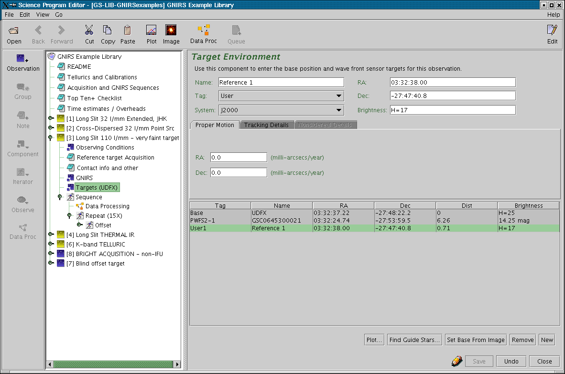Open the Tag dropdown showing User

[x=282, y=96]
